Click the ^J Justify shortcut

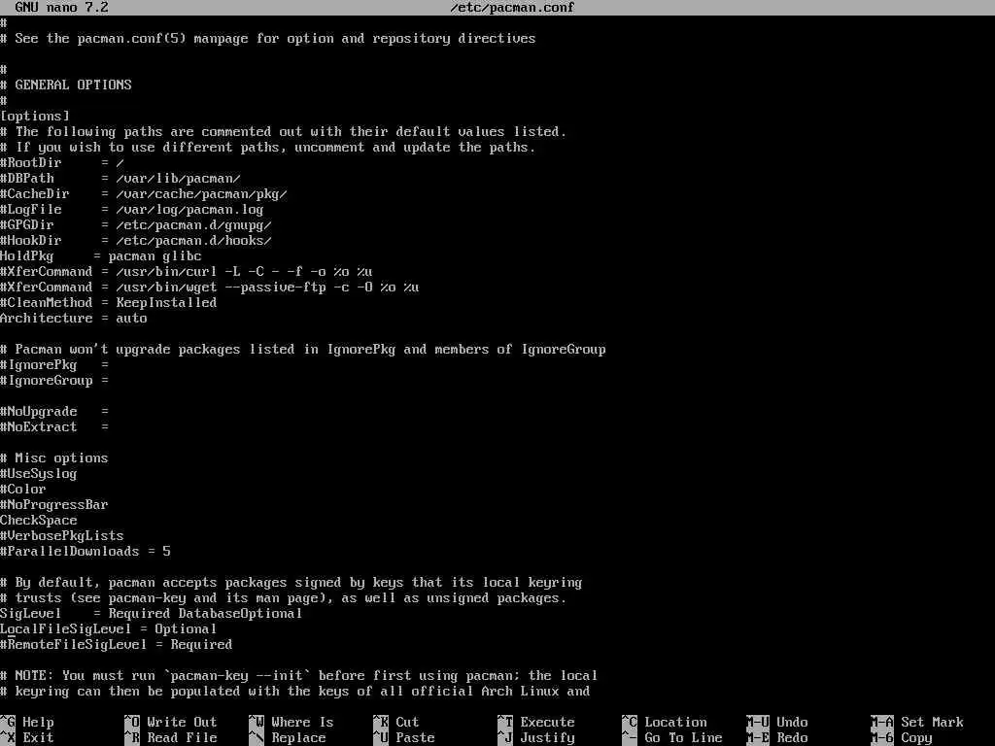536,738
